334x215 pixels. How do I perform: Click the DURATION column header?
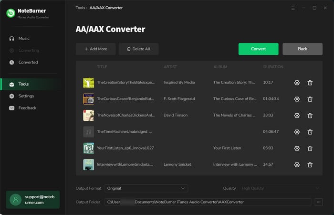(x=273, y=67)
